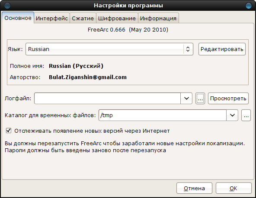The height and width of the screenshot is (198, 256).
Task: Expand the Логфайл dropdown arrow
Action: pos(186,99)
